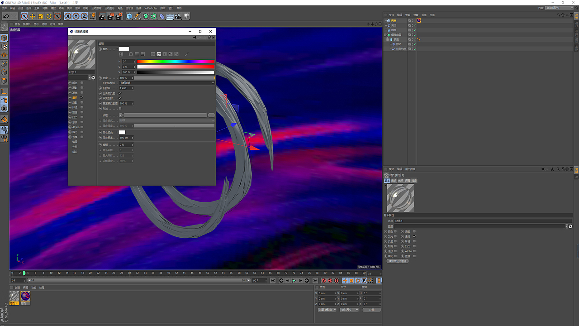Viewport: 579px width, 326px height.
Task: Collapse the 细分曲面 object tree node
Action: tap(385, 35)
